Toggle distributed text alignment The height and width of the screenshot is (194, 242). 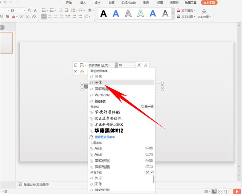[x=68, y=16]
